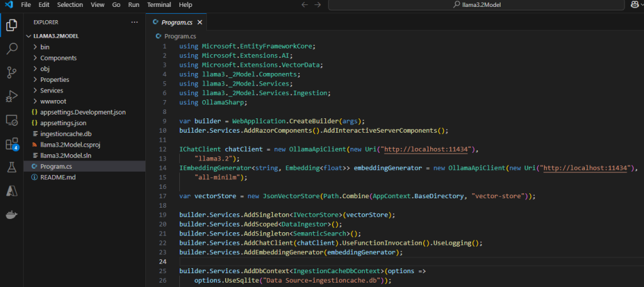Click the Copilot icon in title bar
The height and width of the screenshot is (287, 644).
(635, 5)
